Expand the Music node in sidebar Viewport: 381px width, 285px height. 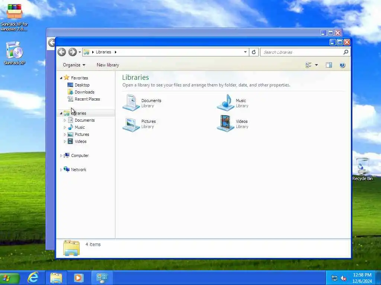pos(65,127)
